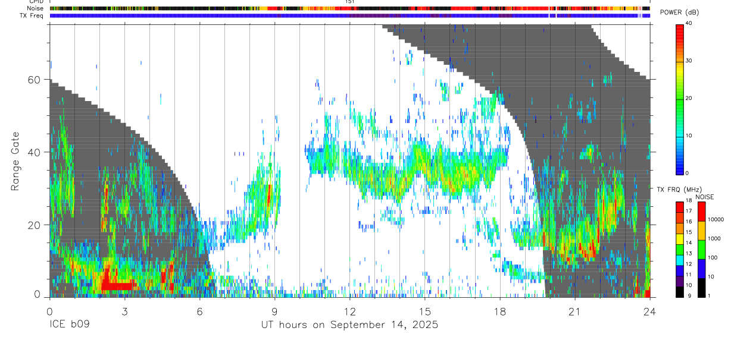Click the TX FRQ frequency color scale bar
Image resolution: width=731 pixels, height=337 pixels.
pos(680,249)
